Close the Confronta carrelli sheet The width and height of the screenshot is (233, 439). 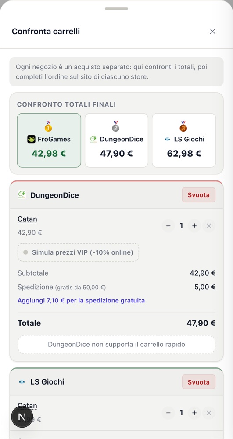212,31
